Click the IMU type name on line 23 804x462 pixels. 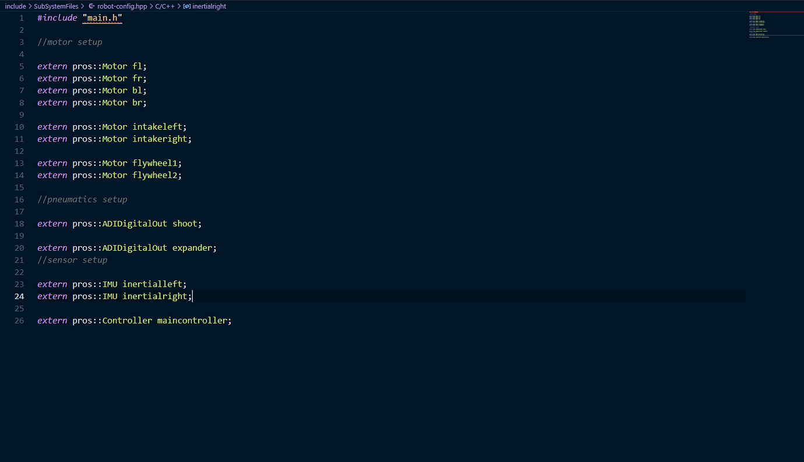coord(110,284)
